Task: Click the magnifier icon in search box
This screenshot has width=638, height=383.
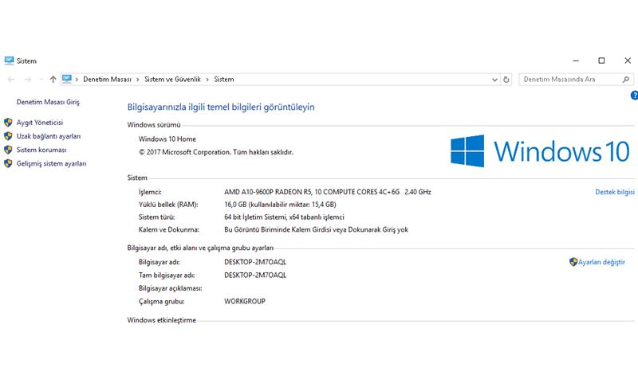Action: (x=624, y=80)
